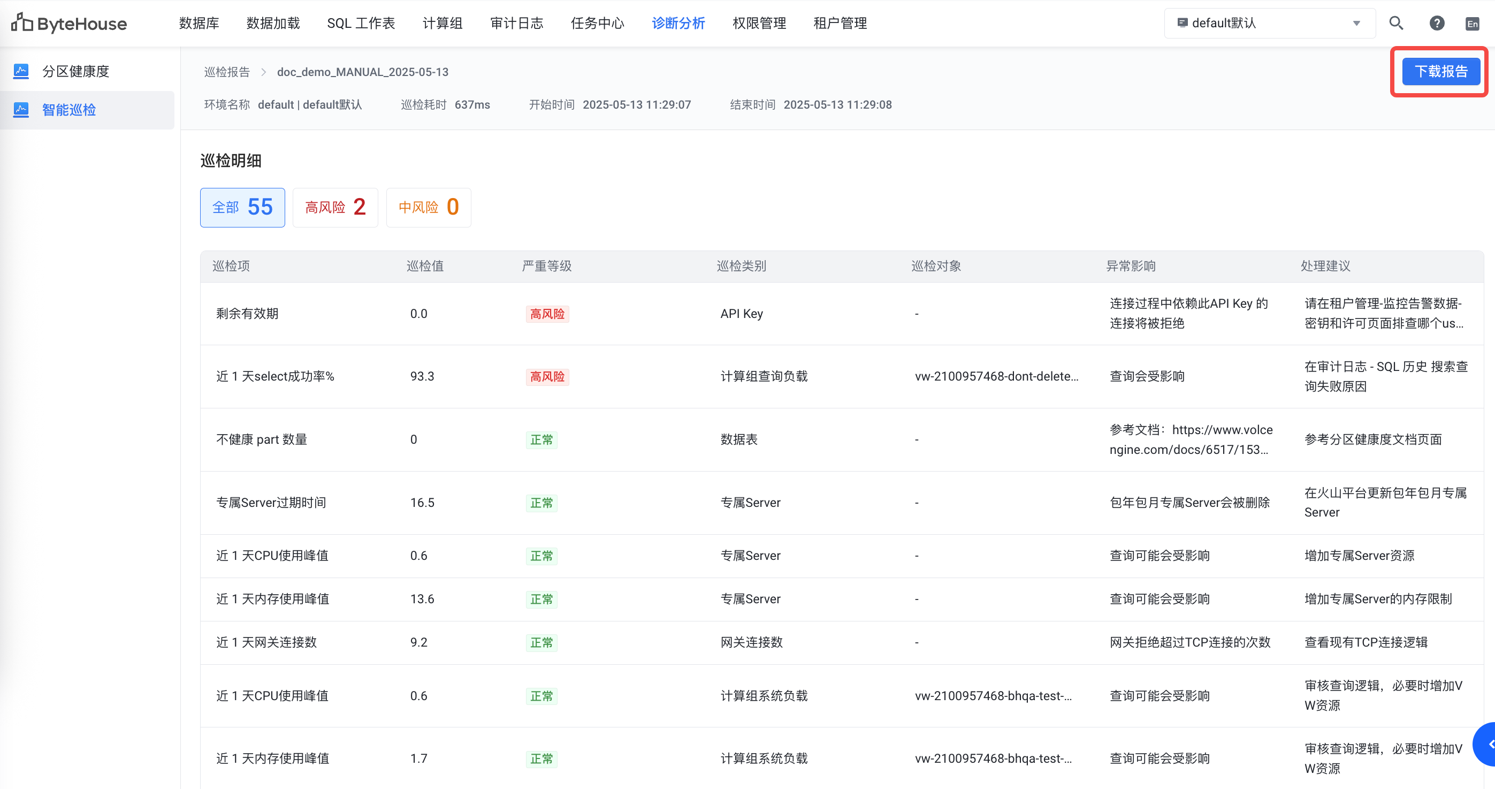The image size is (1495, 789).
Task: Click the value 1.7
Action: (x=418, y=758)
